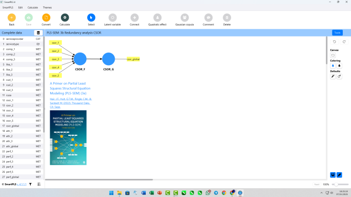Screen dimensions: 351x197
Task: Click the canvas horizontal scrollbar
Action: [x=99, y=179]
